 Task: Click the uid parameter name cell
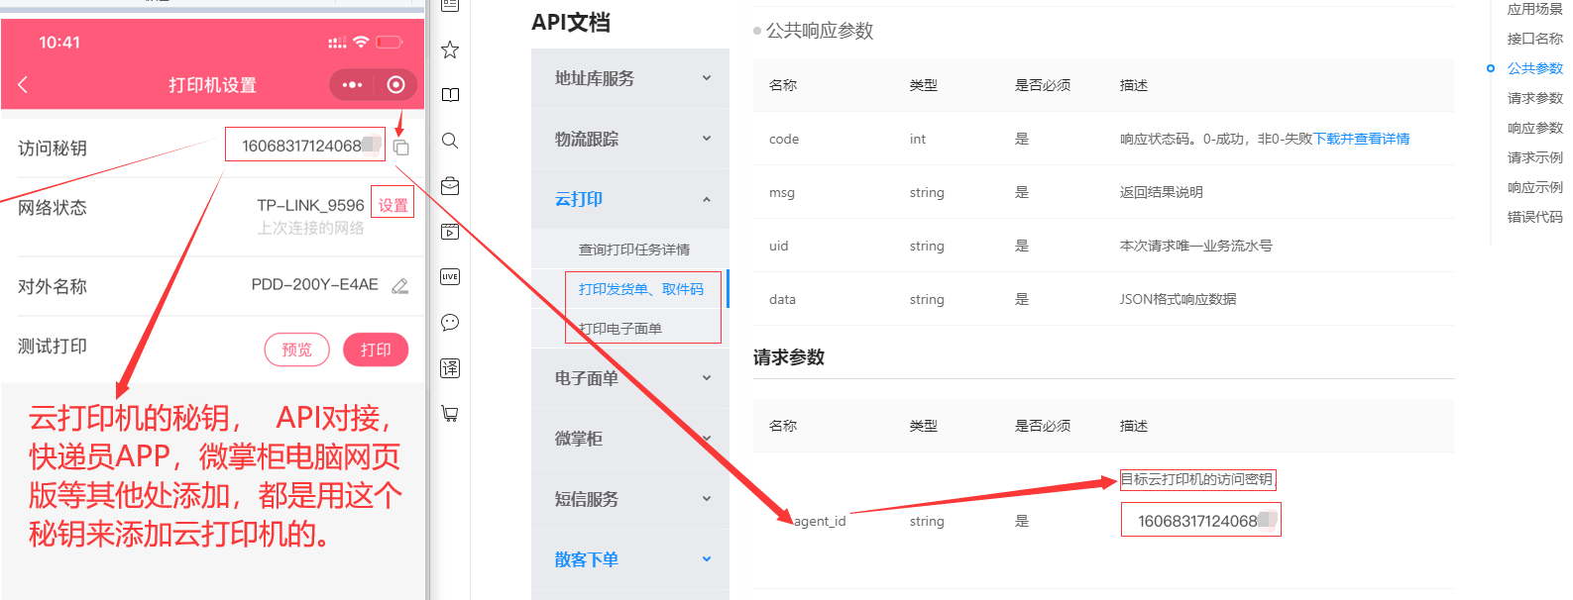coord(779,246)
